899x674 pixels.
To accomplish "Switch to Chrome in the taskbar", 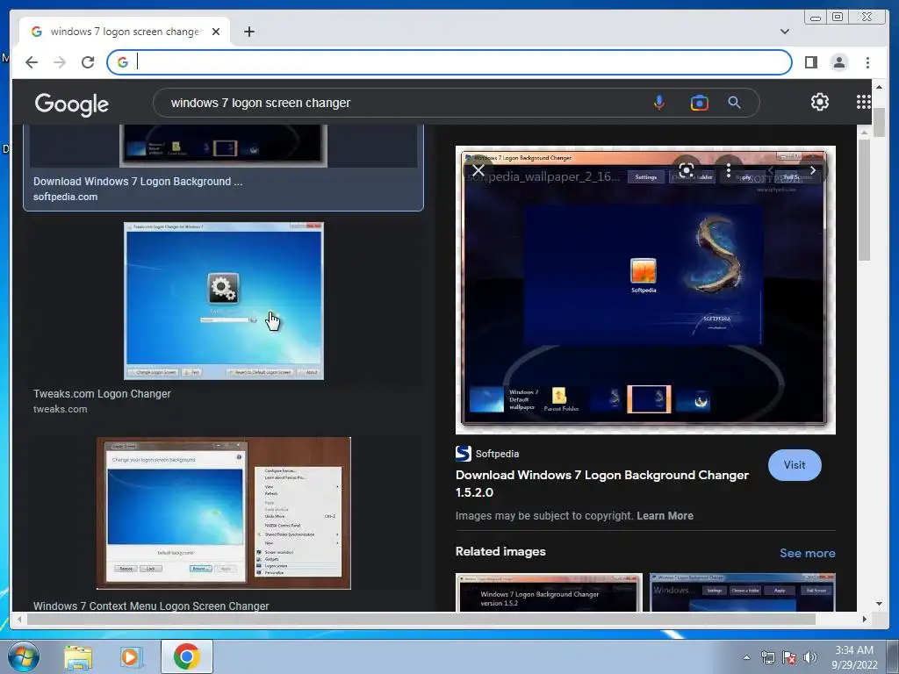I will click(186, 656).
